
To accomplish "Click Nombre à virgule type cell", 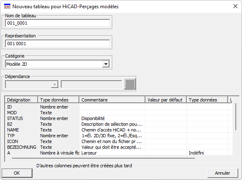I will pyautogui.click(x=59, y=153).
